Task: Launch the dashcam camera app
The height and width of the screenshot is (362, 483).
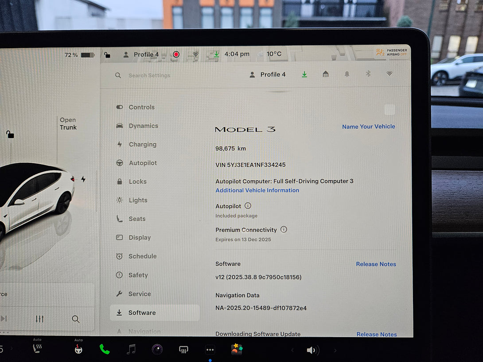Action: pos(157,350)
